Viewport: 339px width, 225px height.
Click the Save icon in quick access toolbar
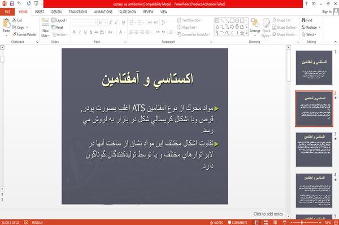[x=12, y=4]
